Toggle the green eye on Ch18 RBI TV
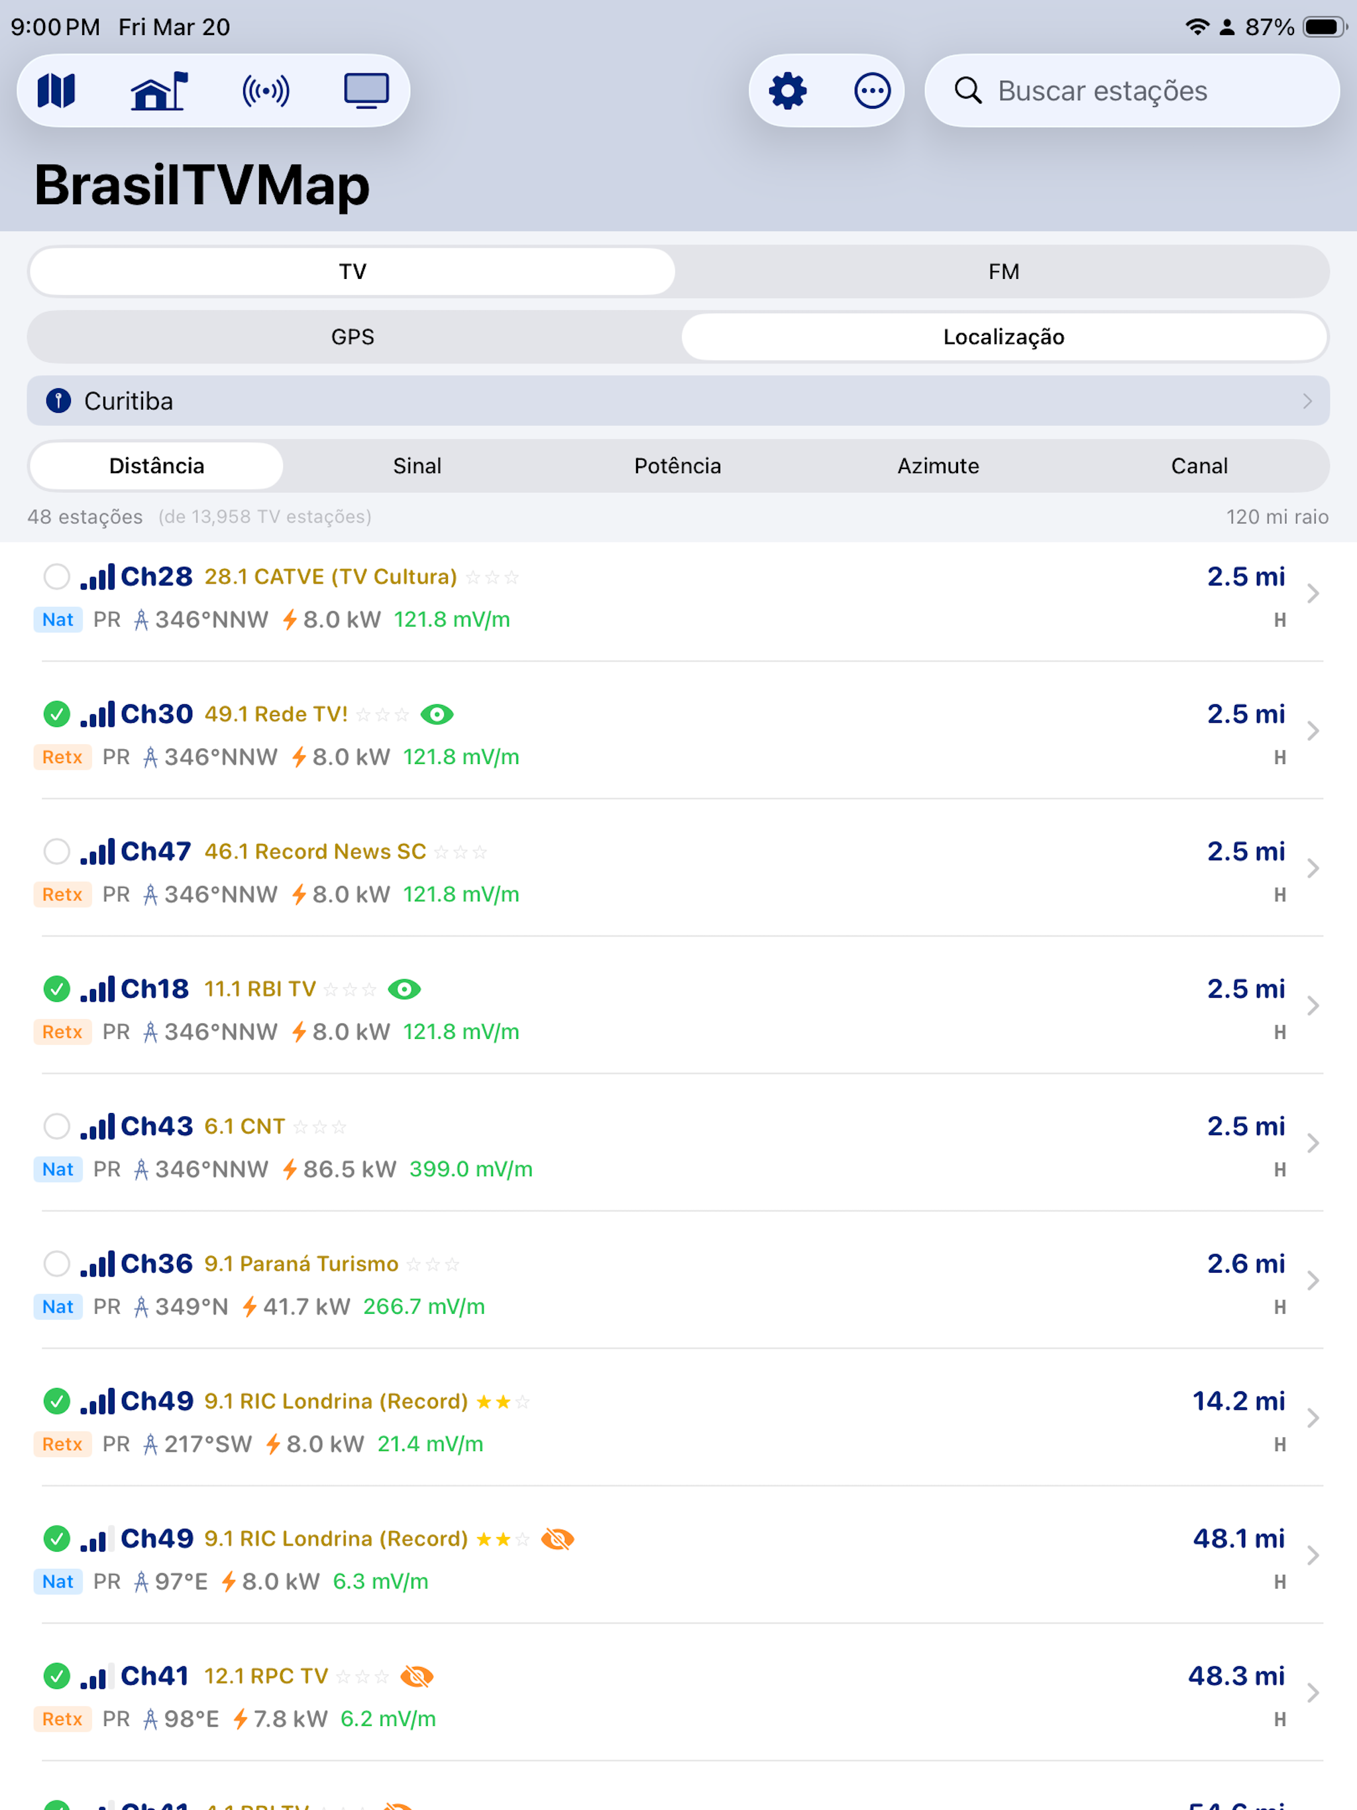This screenshot has height=1810, width=1357. point(404,990)
